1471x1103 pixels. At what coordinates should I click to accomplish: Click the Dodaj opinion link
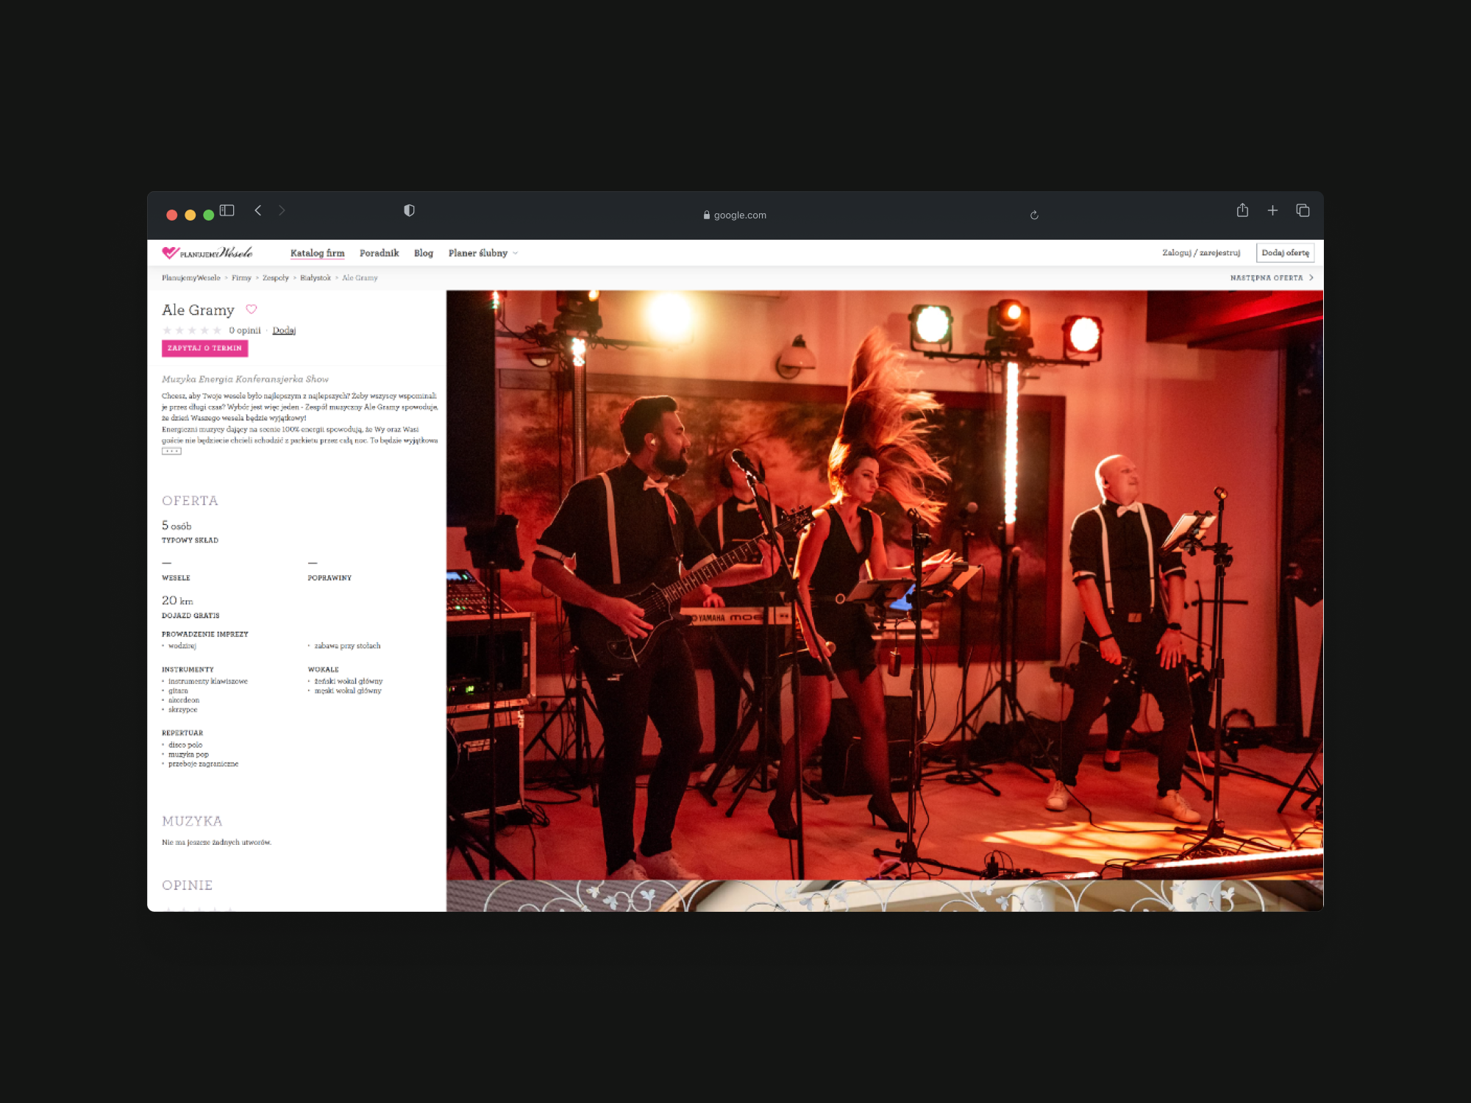(284, 331)
